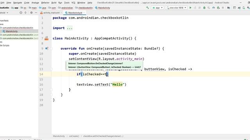Click the line number 15 in the gutter

click(41, 79)
